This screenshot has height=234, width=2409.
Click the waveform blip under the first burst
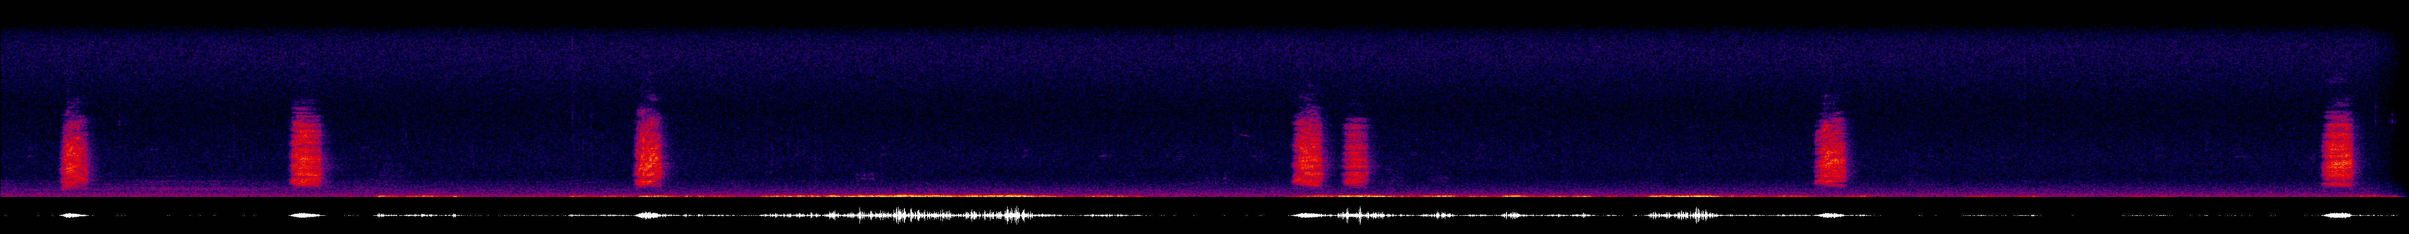tap(75, 216)
